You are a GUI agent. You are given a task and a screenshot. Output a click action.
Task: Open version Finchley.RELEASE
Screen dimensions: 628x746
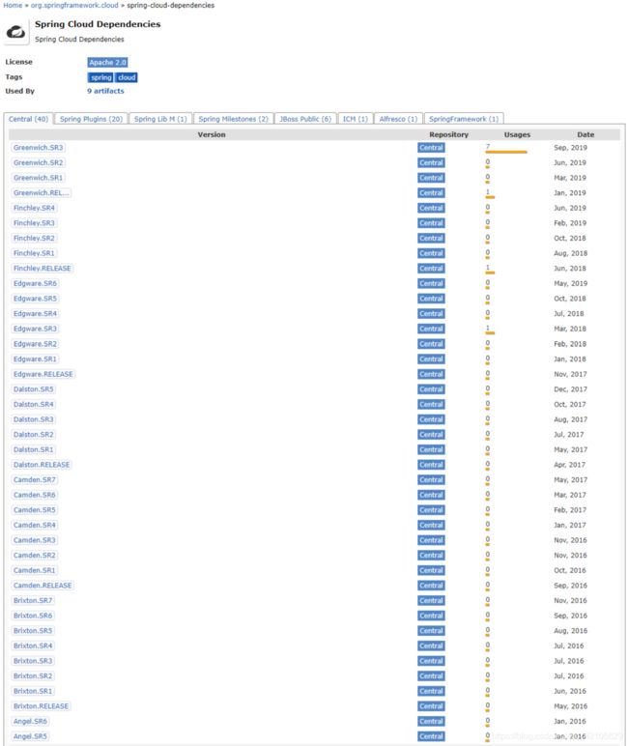point(43,269)
